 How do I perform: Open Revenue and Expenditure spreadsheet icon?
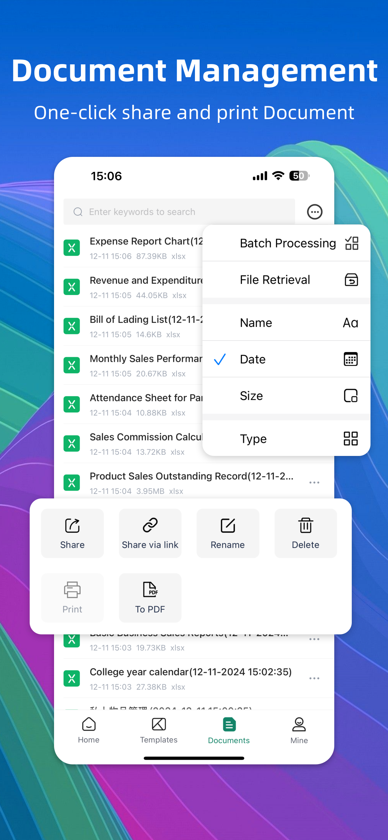coord(72,287)
